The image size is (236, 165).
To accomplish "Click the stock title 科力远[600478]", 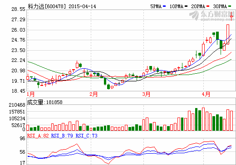I will (x=47, y=6).
